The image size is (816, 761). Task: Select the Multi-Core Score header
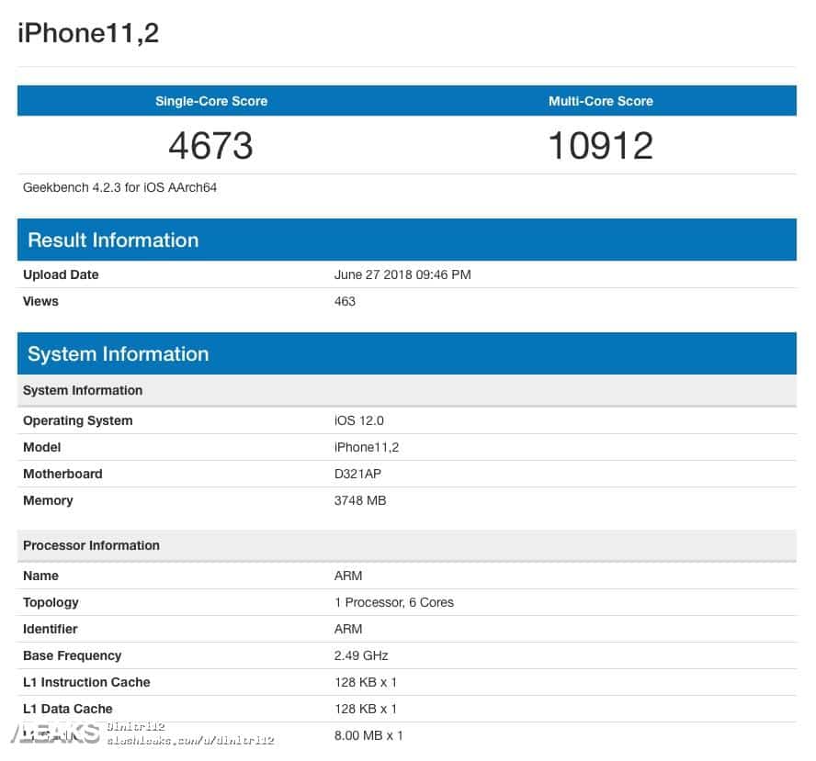click(x=601, y=101)
